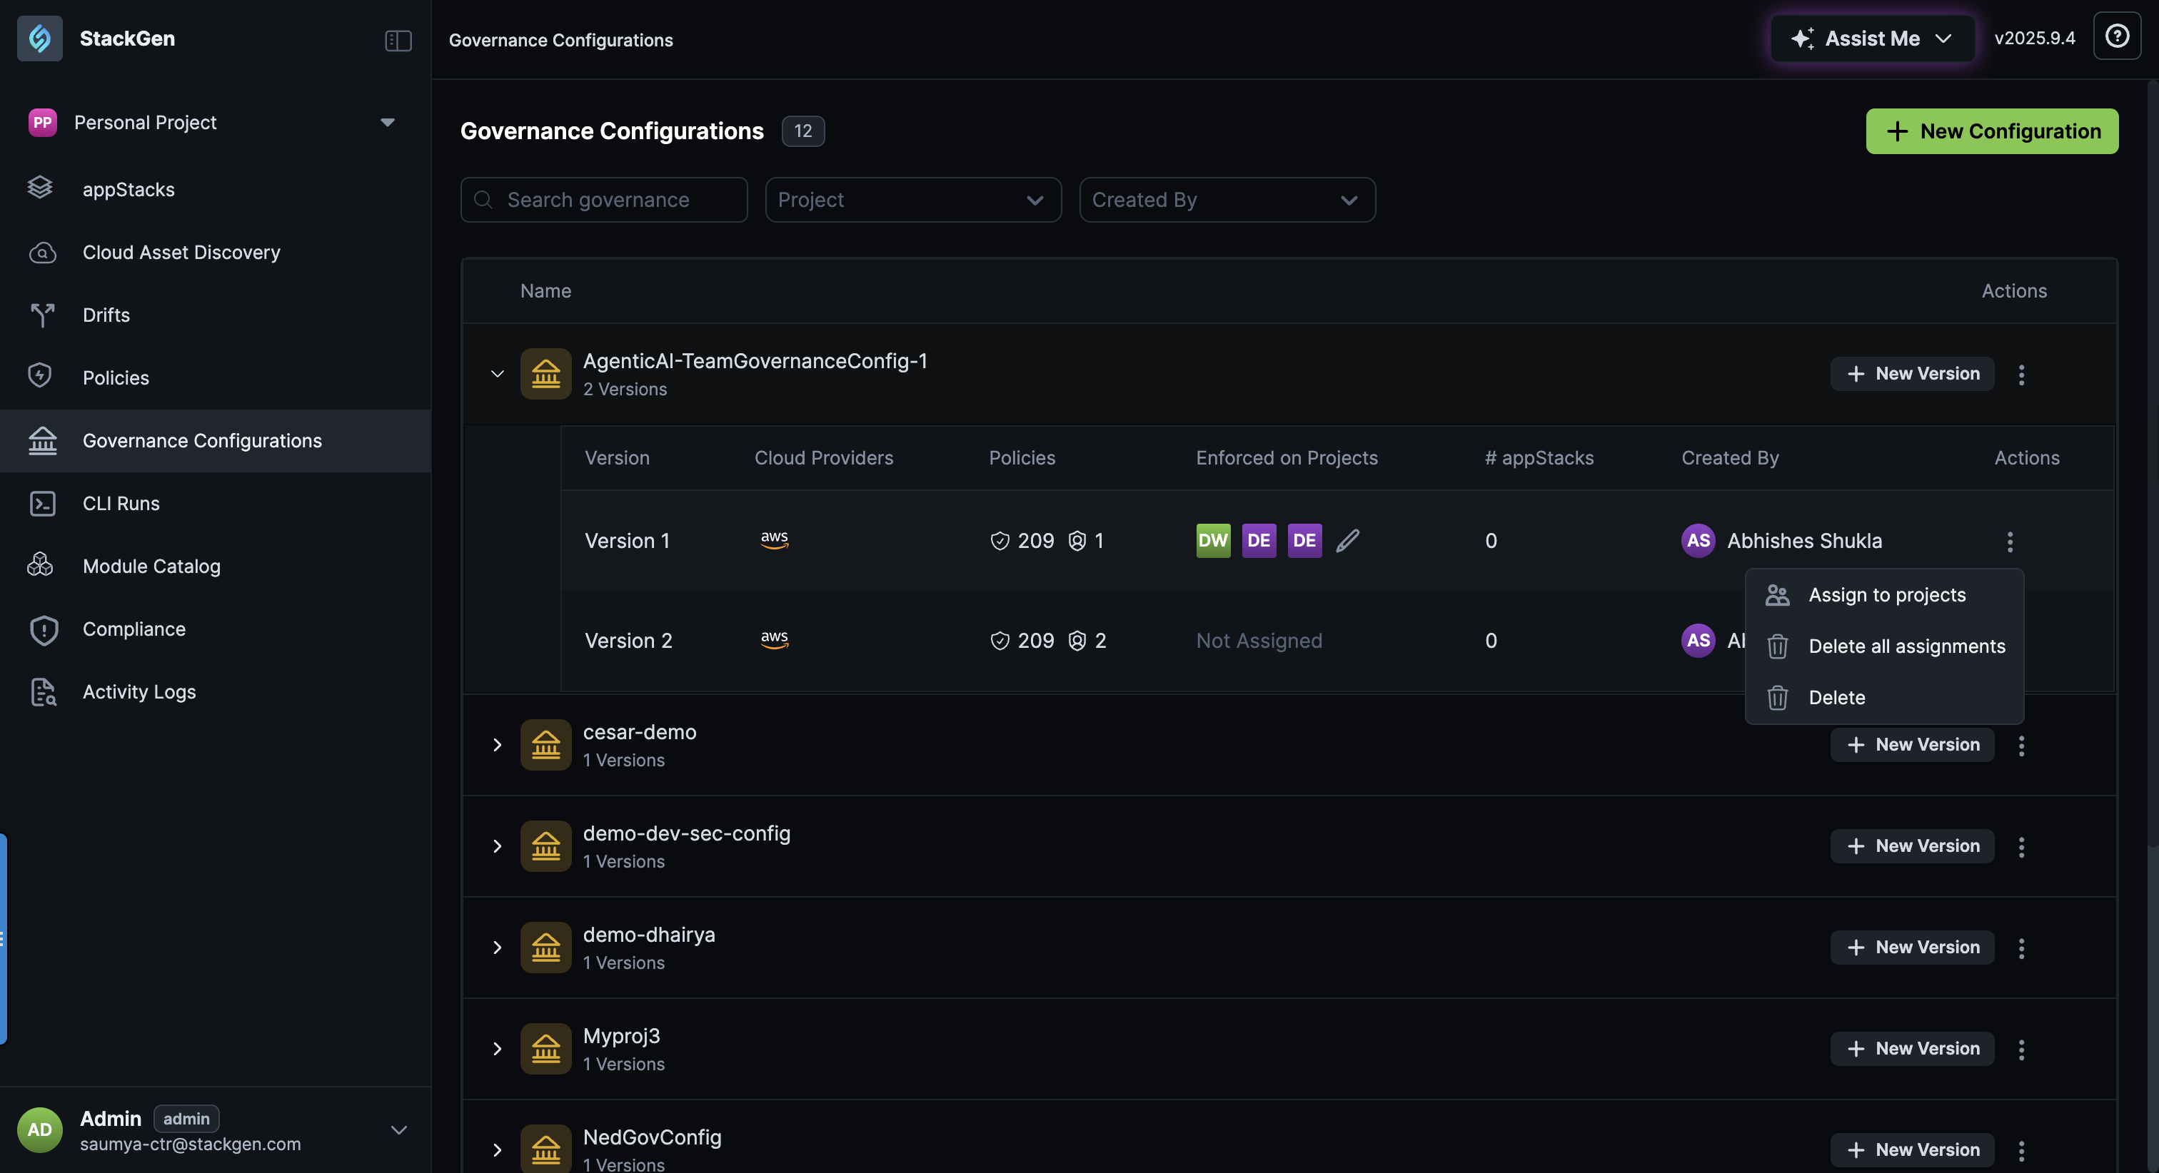This screenshot has width=2159, height=1173.
Task: Click the New Configuration button
Action: 1991,131
